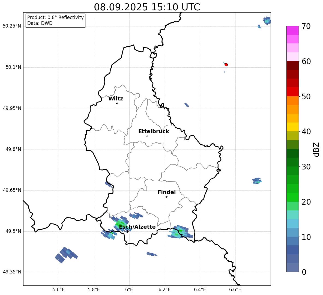Click the colorbar tick label 50
323x295 pixels.
click(x=306, y=96)
